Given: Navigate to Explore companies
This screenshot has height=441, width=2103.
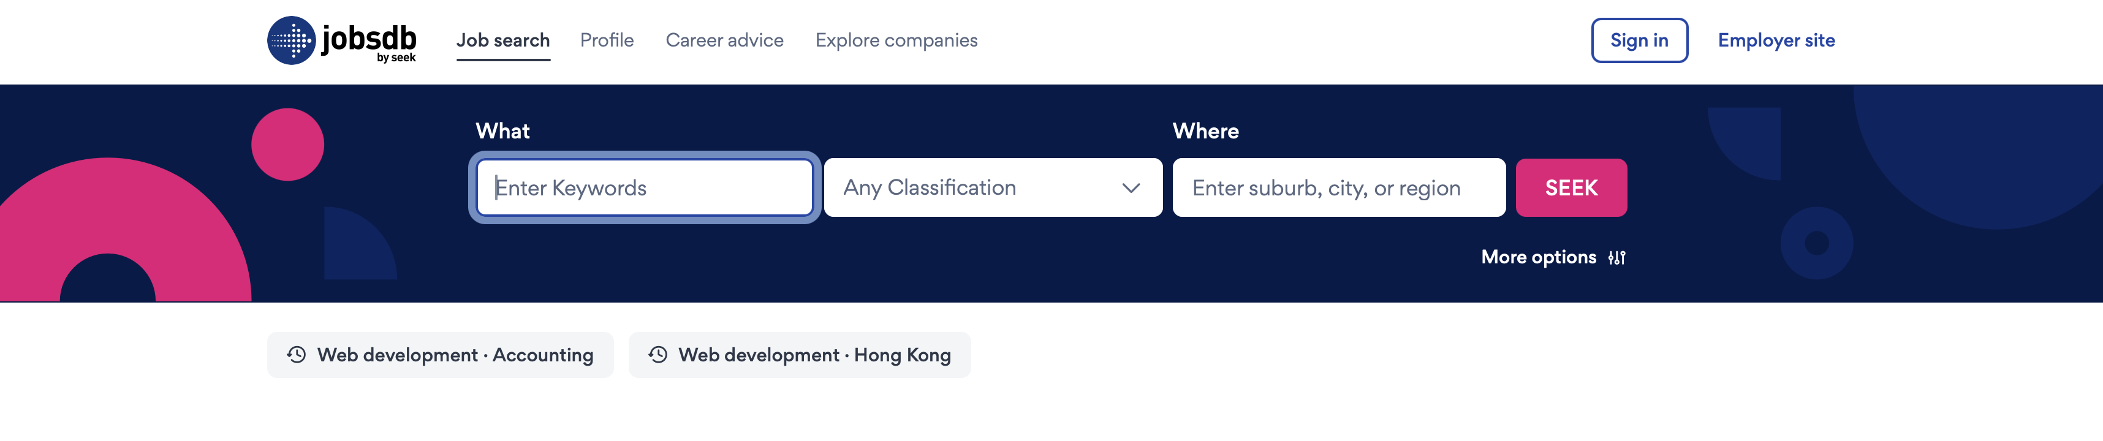Looking at the screenshot, I should pyautogui.click(x=896, y=40).
